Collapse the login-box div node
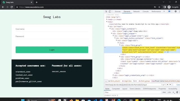The height and width of the screenshot is (101, 180). (116, 40)
